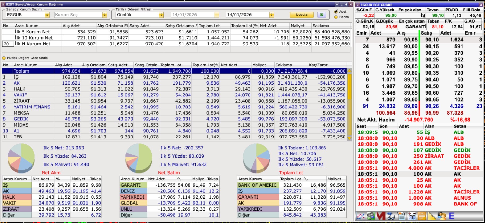Open the EGGUB symbol dropdown
485x223 pixels.
(x=47, y=15)
